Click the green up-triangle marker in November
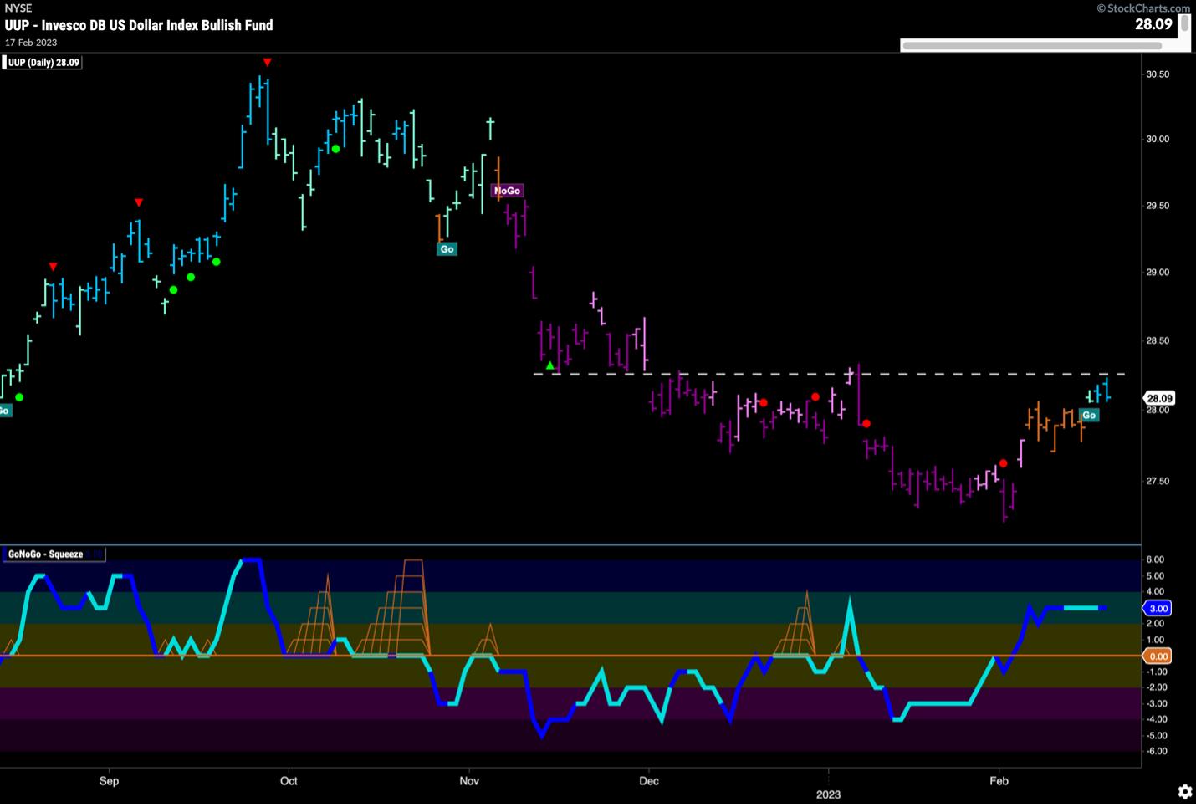1196x807 pixels. click(549, 365)
